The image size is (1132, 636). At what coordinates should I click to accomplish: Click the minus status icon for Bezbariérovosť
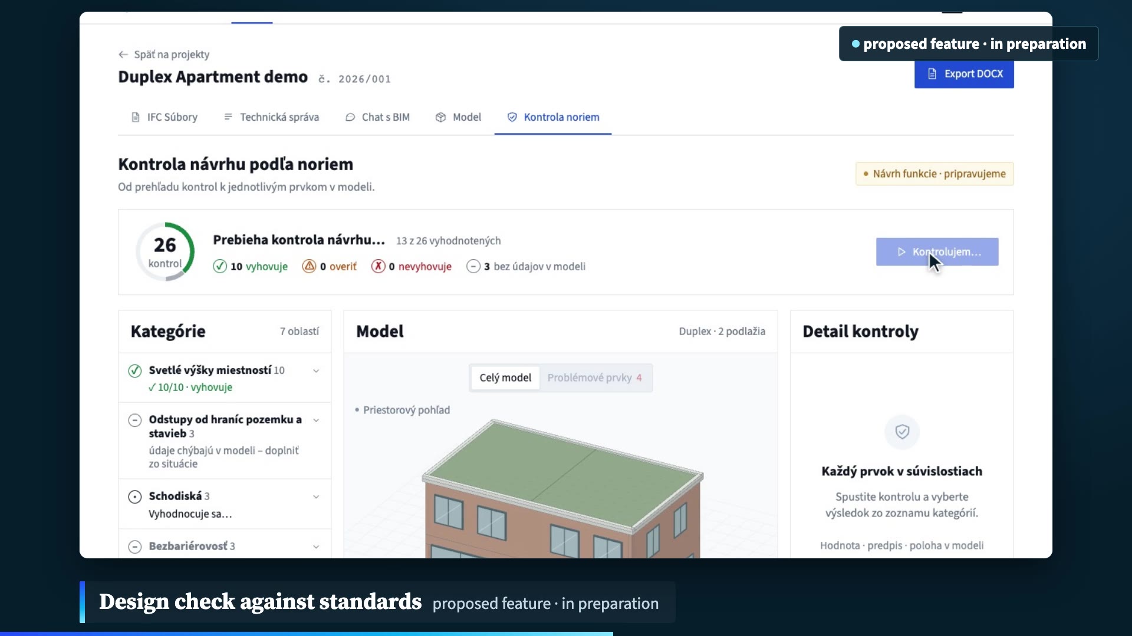click(135, 546)
